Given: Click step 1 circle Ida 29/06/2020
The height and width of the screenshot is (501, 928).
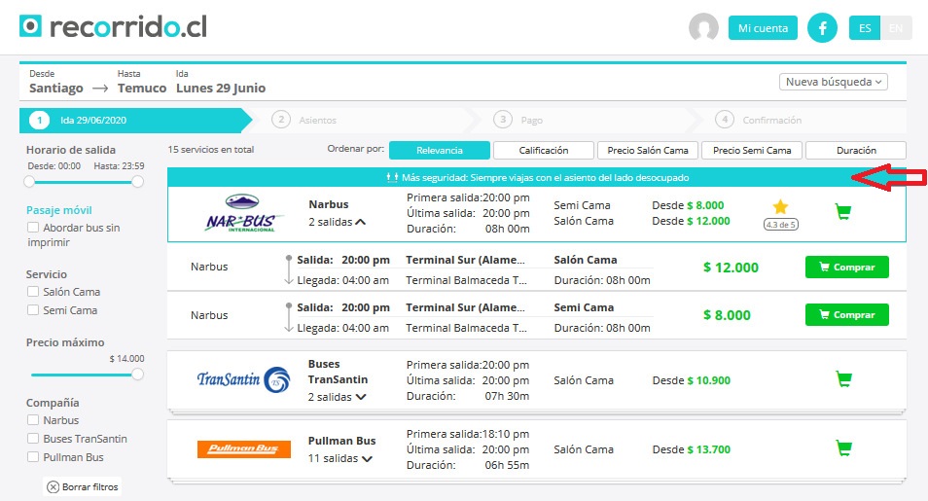Looking at the screenshot, I should (39, 121).
